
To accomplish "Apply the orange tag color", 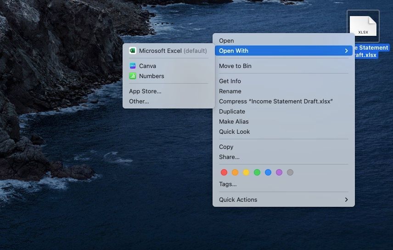I will click(235, 172).
